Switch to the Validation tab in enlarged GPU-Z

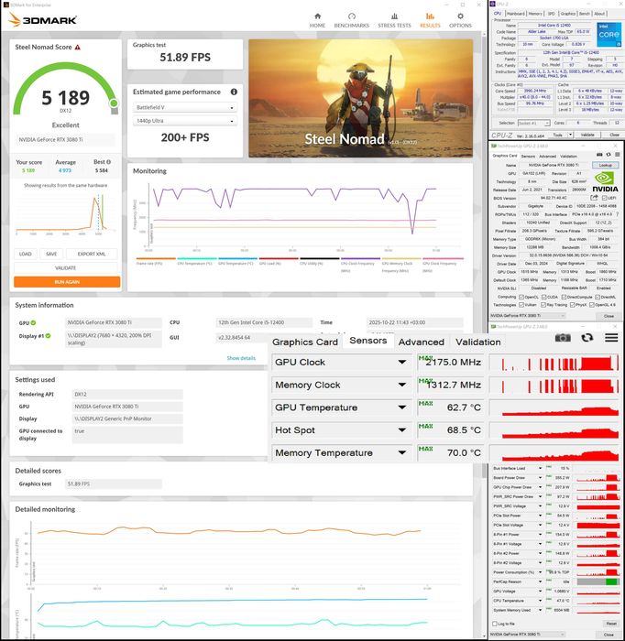coord(478,342)
